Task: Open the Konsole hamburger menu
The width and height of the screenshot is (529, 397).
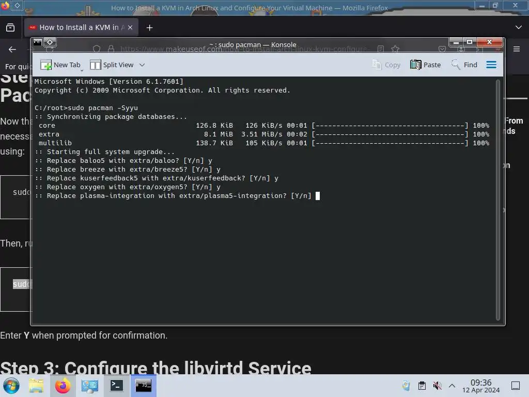Action: [x=491, y=65]
